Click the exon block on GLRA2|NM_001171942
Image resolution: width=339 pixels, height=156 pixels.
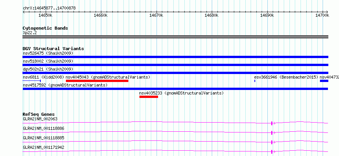(272, 152)
